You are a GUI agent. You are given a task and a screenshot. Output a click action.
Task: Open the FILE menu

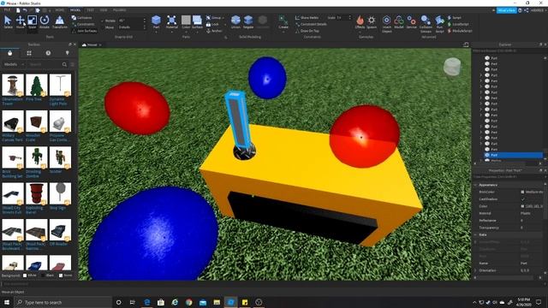(x=7, y=10)
